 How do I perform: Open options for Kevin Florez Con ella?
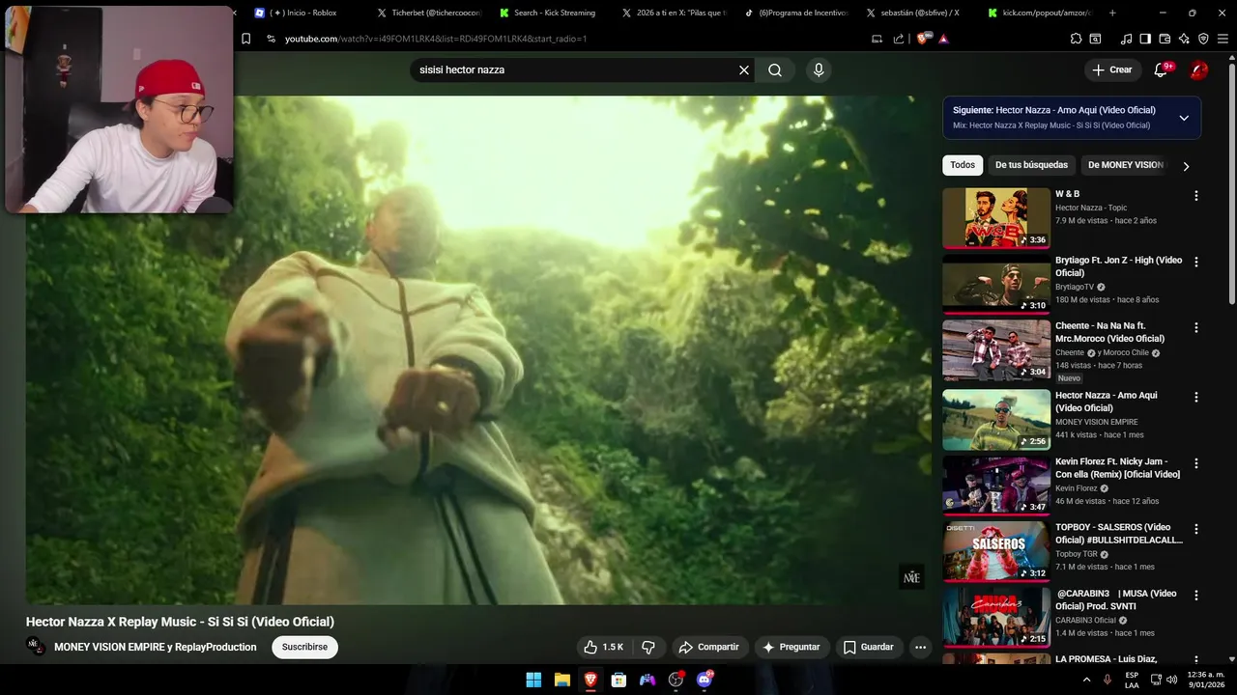click(x=1195, y=463)
